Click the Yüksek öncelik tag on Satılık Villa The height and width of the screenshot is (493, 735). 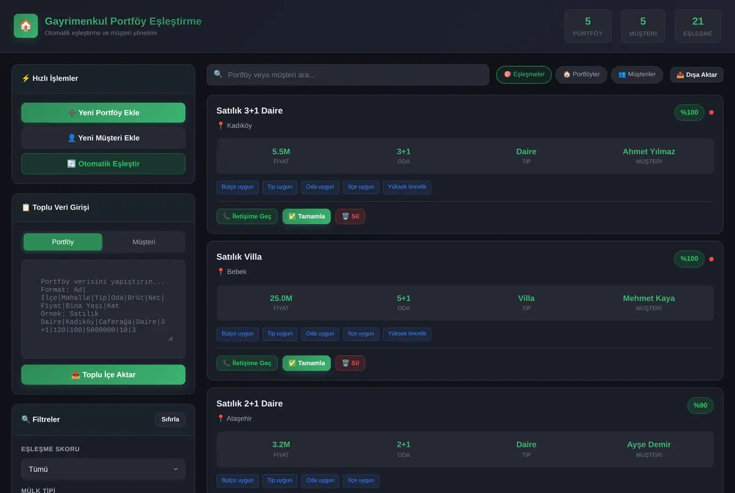click(x=407, y=334)
